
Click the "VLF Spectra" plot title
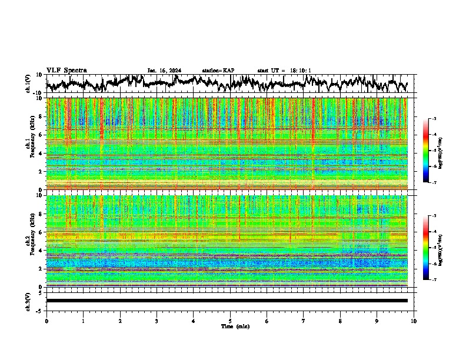click(x=66, y=71)
